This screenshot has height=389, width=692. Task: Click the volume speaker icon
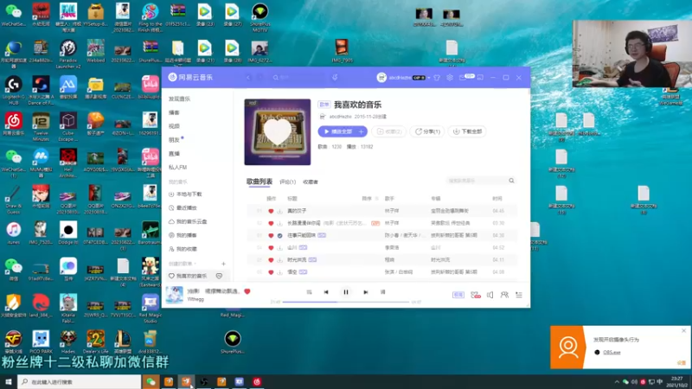[490, 295]
